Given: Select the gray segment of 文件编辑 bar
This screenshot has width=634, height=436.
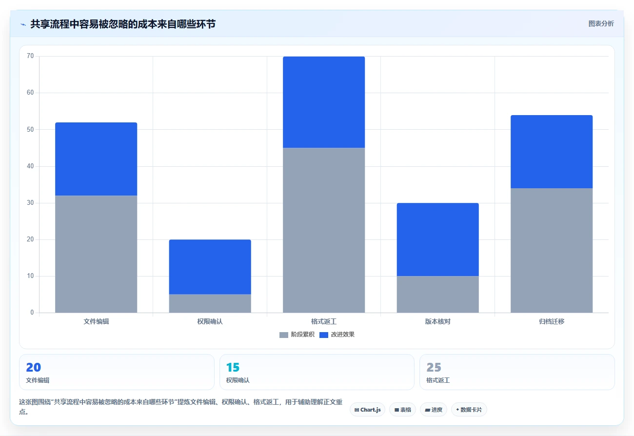Looking at the screenshot, I should tap(96, 254).
